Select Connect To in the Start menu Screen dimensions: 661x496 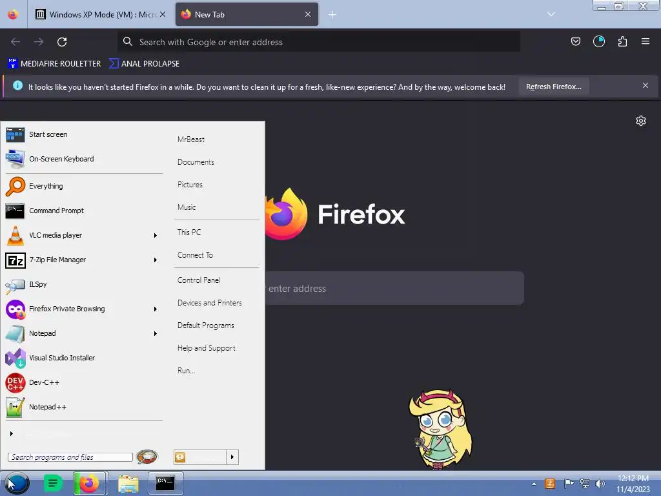click(195, 255)
